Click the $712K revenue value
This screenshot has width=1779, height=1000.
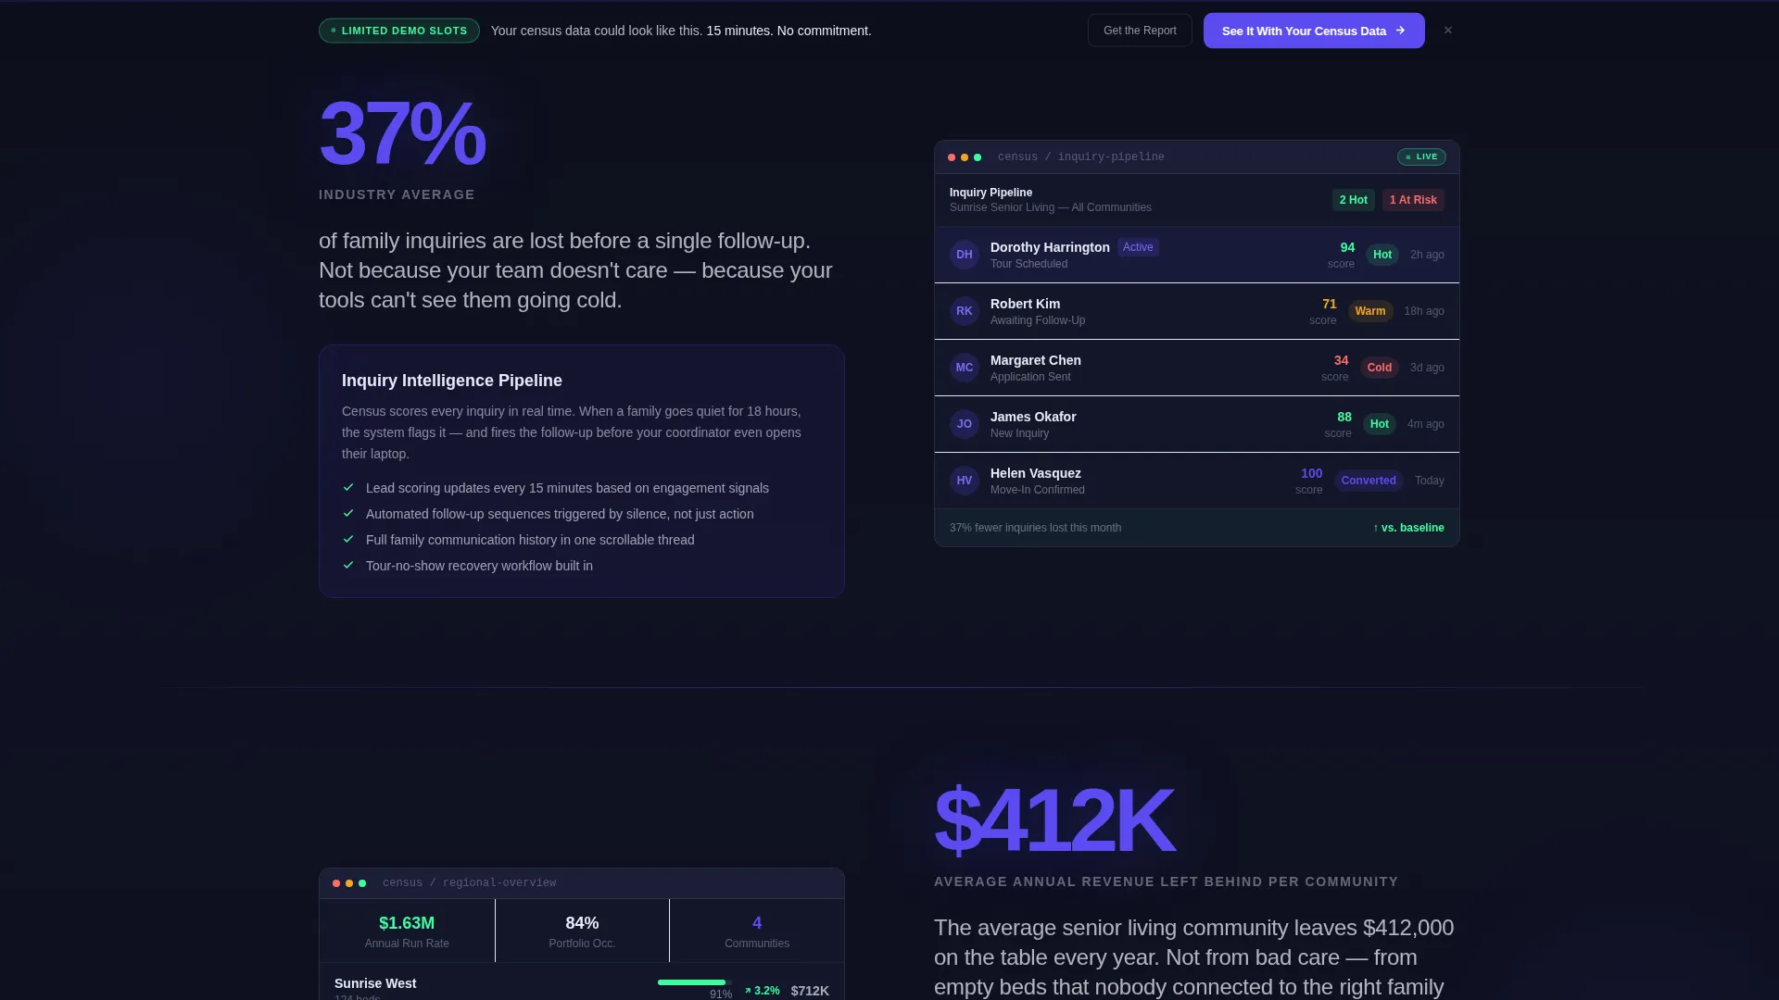(x=810, y=991)
